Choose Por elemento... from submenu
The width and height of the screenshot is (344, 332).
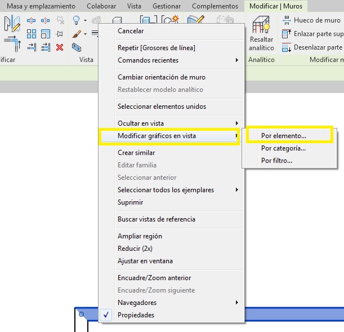click(x=284, y=136)
